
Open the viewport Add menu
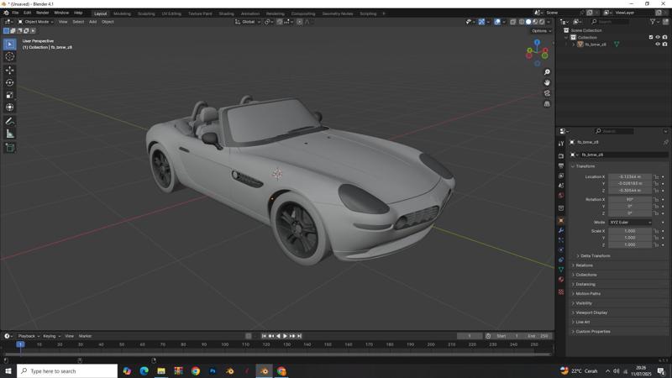(92, 22)
